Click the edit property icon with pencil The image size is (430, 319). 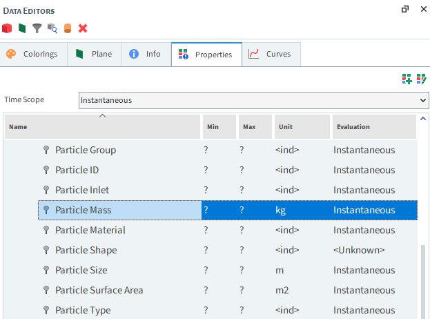click(421, 79)
